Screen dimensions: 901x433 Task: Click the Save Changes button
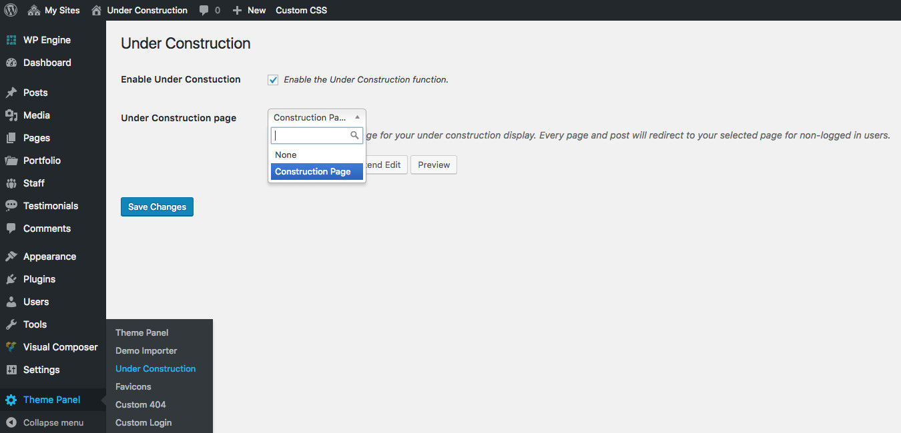[157, 207]
